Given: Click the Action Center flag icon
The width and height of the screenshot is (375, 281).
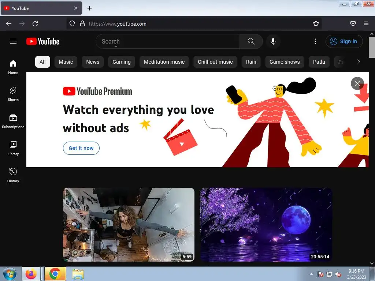Looking at the screenshot, I should (x=320, y=274).
